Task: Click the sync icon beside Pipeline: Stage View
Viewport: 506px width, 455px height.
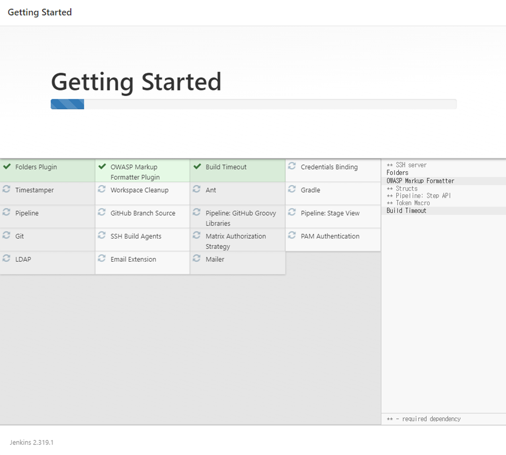Action: click(x=292, y=212)
